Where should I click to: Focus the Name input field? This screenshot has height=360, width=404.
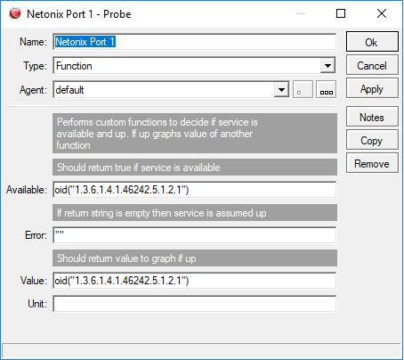pos(195,42)
